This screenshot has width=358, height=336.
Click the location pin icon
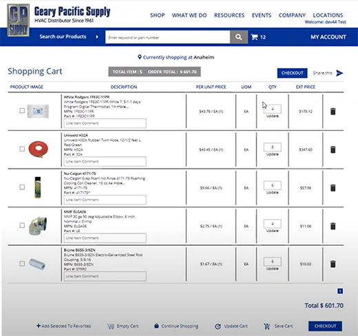(139, 57)
